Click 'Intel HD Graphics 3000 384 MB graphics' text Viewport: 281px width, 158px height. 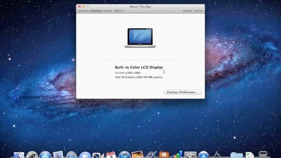[x=139, y=77]
